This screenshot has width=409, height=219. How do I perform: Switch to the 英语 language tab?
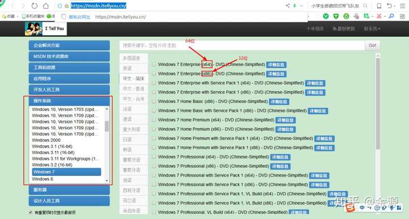coord(133,68)
